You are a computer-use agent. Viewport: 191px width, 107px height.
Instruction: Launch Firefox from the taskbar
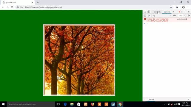(93, 104)
